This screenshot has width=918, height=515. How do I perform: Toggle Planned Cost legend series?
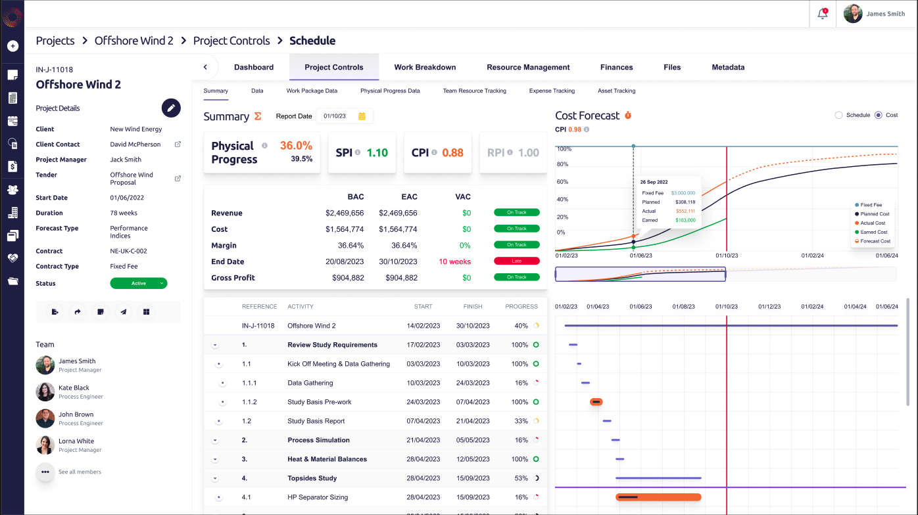coord(871,214)
